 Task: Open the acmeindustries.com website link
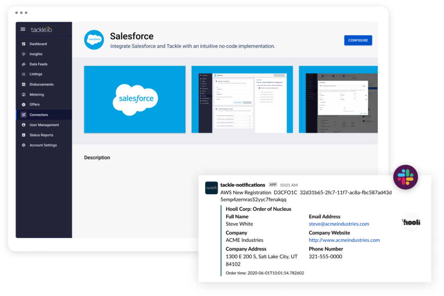pyautogui.click(x=344, y=240)
